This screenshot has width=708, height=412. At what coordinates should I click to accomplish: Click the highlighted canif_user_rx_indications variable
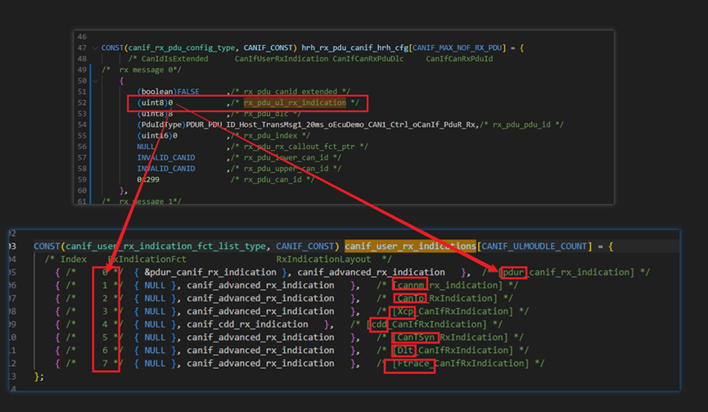(x=410, y=247)
